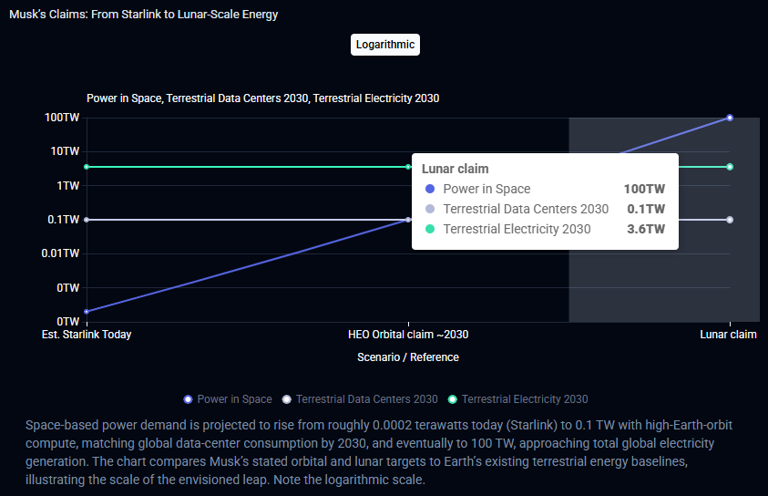This screenshot has width=768, height=496.
Task: Click Terrestrial Electricity point at Lunar claim
Action: tap(730, 167)
